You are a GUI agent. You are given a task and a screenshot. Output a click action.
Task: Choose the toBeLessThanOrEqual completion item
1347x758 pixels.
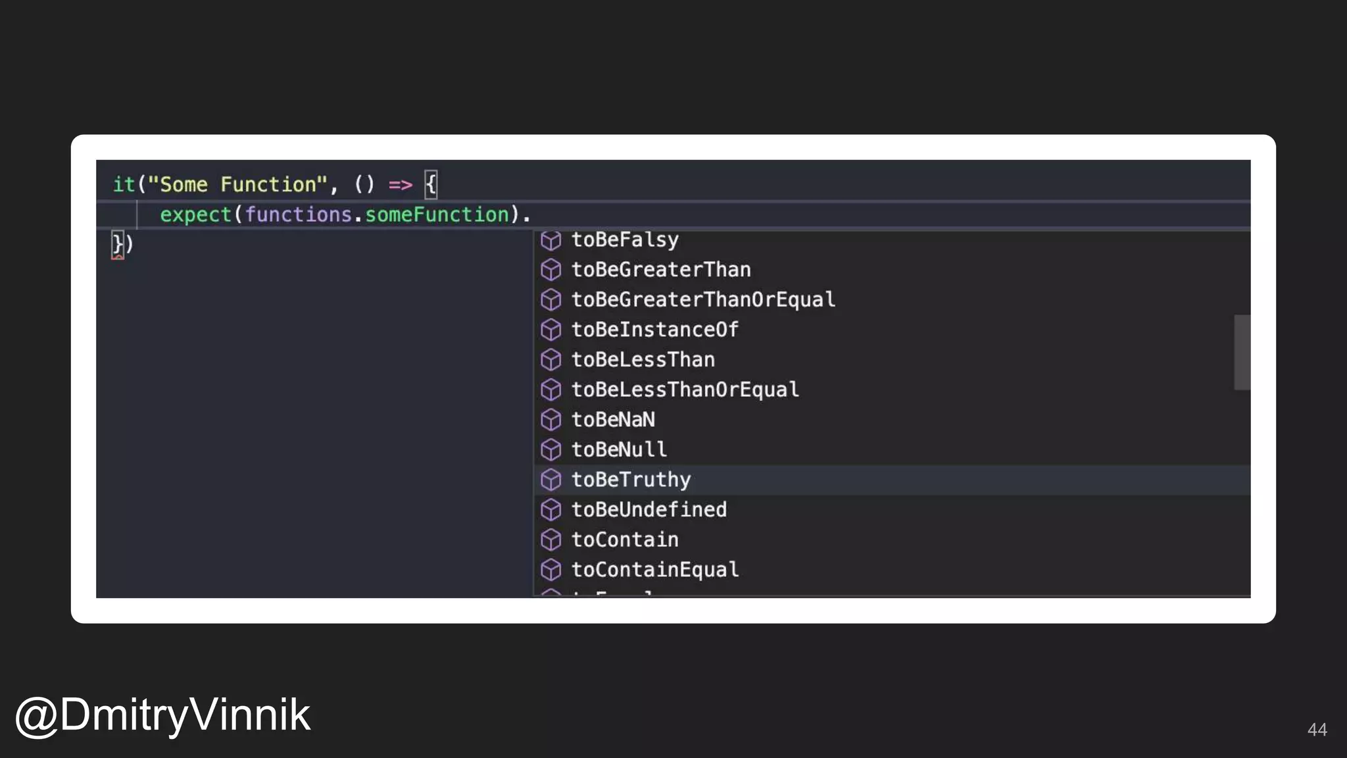pos(685,390)
